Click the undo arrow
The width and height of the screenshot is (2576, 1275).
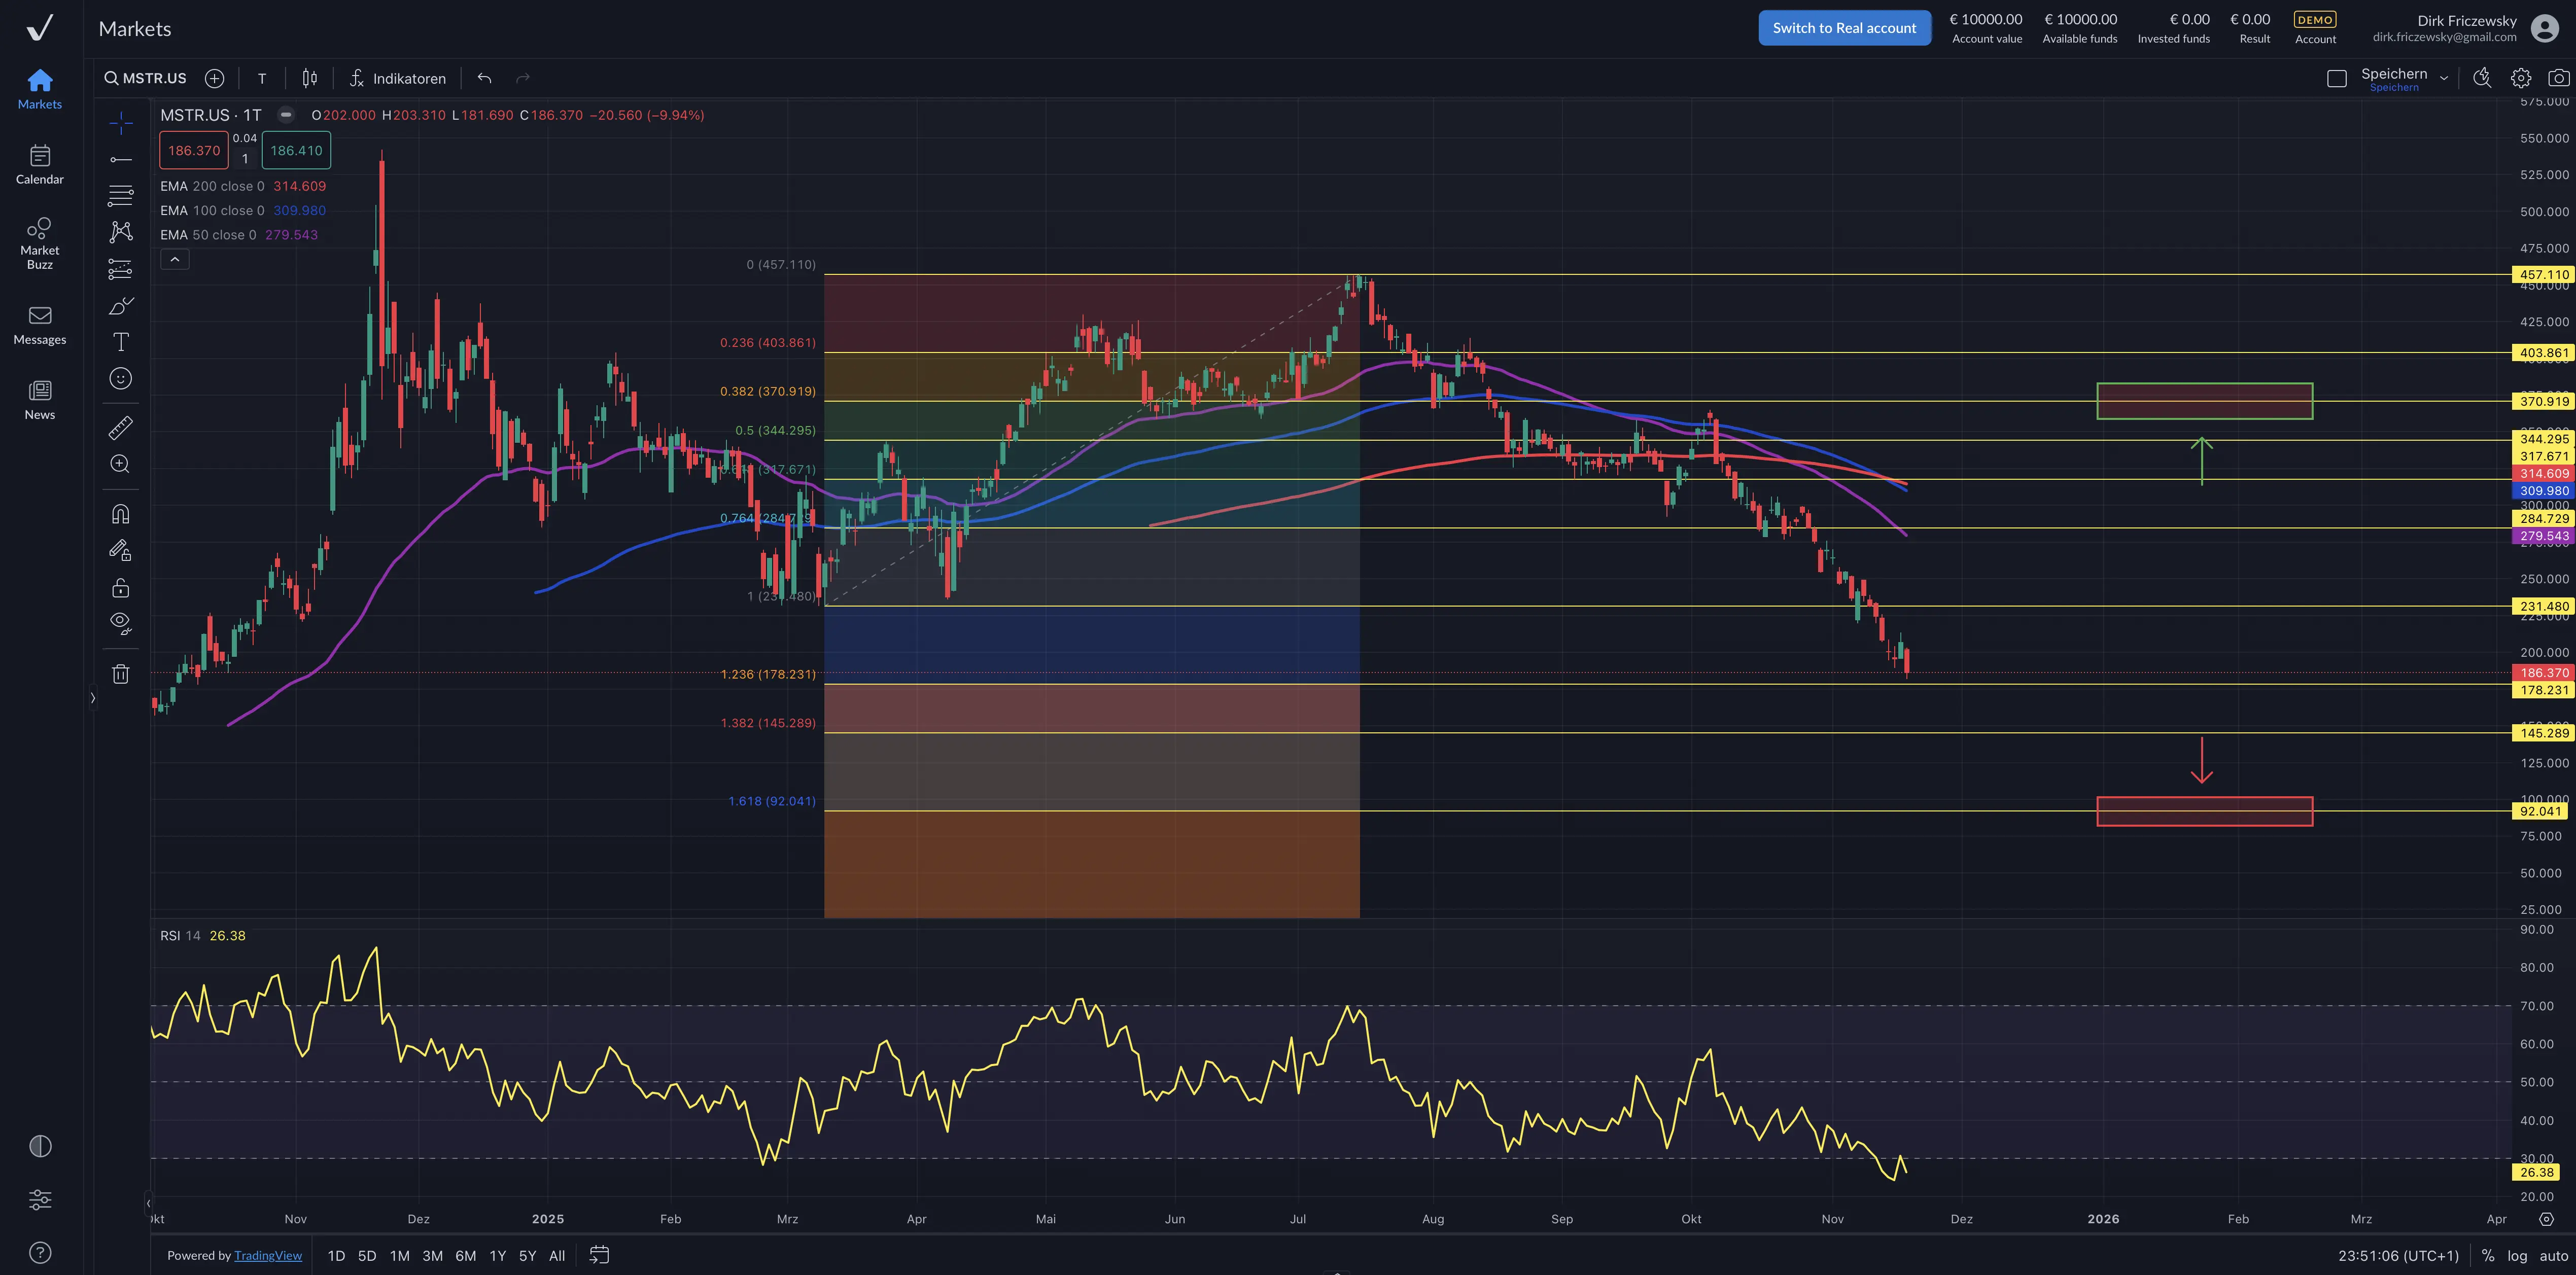pos(485,78)
